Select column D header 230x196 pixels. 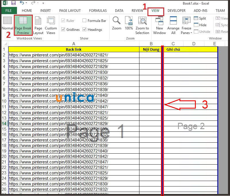click(194, 44)
